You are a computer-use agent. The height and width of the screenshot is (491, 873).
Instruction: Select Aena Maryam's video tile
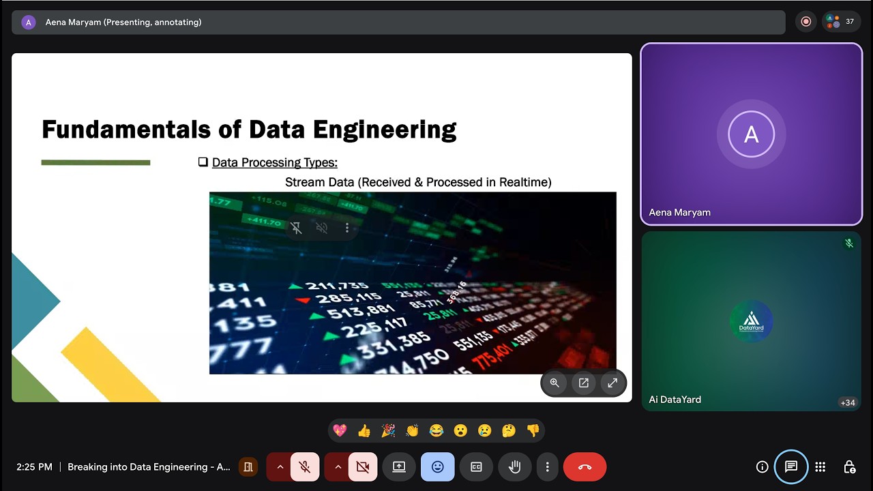click(752, 134)
